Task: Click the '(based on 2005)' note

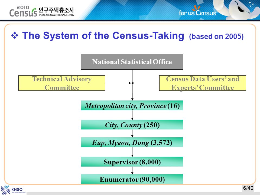Action: pos(216,37)
